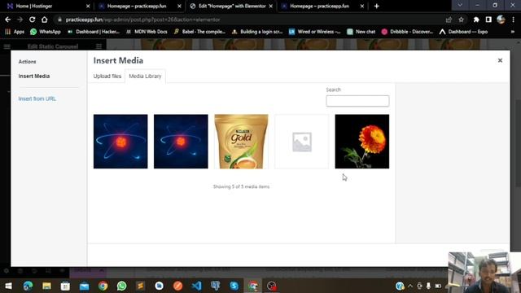The width and height of the screenshot is (521, 293).
Task: Check battery status in system tray
Action: click(438, 286)
